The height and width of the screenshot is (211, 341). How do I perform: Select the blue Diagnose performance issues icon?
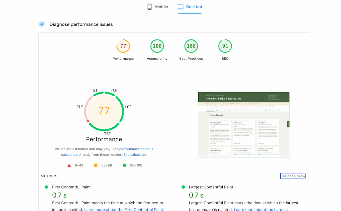(x=42, y=24)
